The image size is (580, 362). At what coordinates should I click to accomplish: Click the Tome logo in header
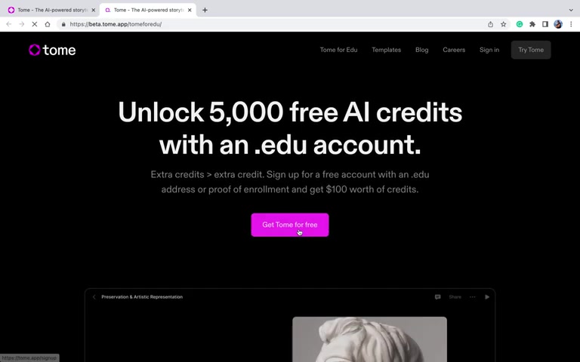point(52,50)
